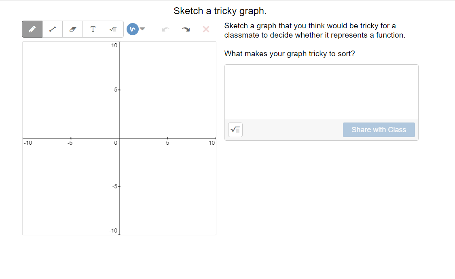Screen dimensions: 455x279
Task: Clear the entire sketch with the X icon
Action: tap(206, 29)
